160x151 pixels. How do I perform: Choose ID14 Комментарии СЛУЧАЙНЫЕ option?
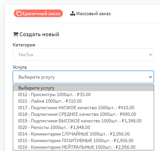coord(83,134)
